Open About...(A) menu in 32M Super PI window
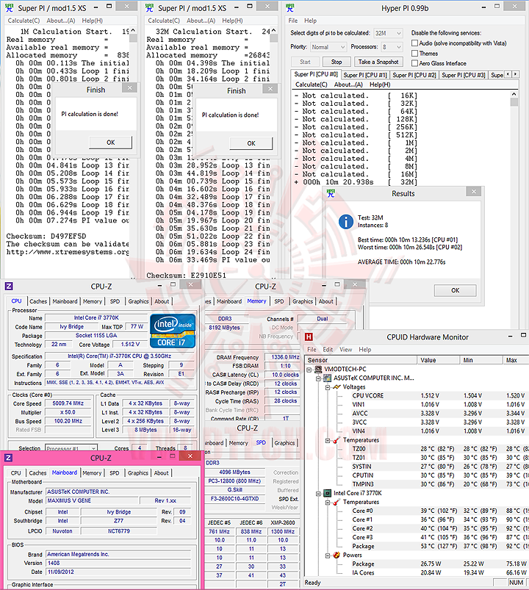The width and height of the screenshot is (529, 590). [201, 21]
